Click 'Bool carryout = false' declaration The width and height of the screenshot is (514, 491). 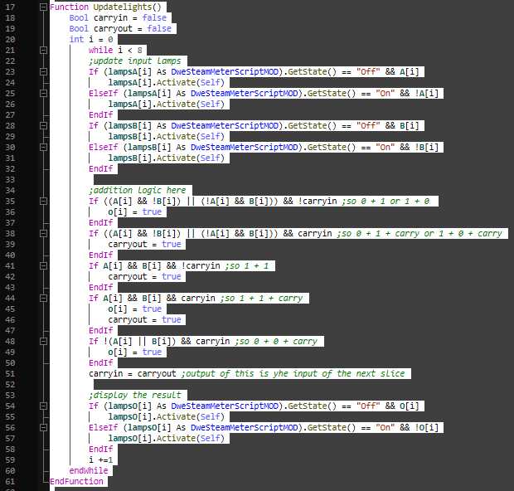point(120,28)
